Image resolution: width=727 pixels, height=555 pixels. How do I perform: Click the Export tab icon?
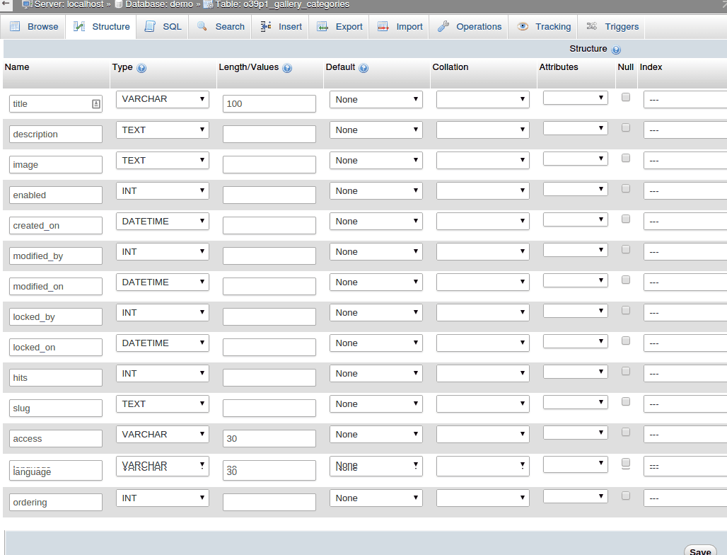point(322,26)
